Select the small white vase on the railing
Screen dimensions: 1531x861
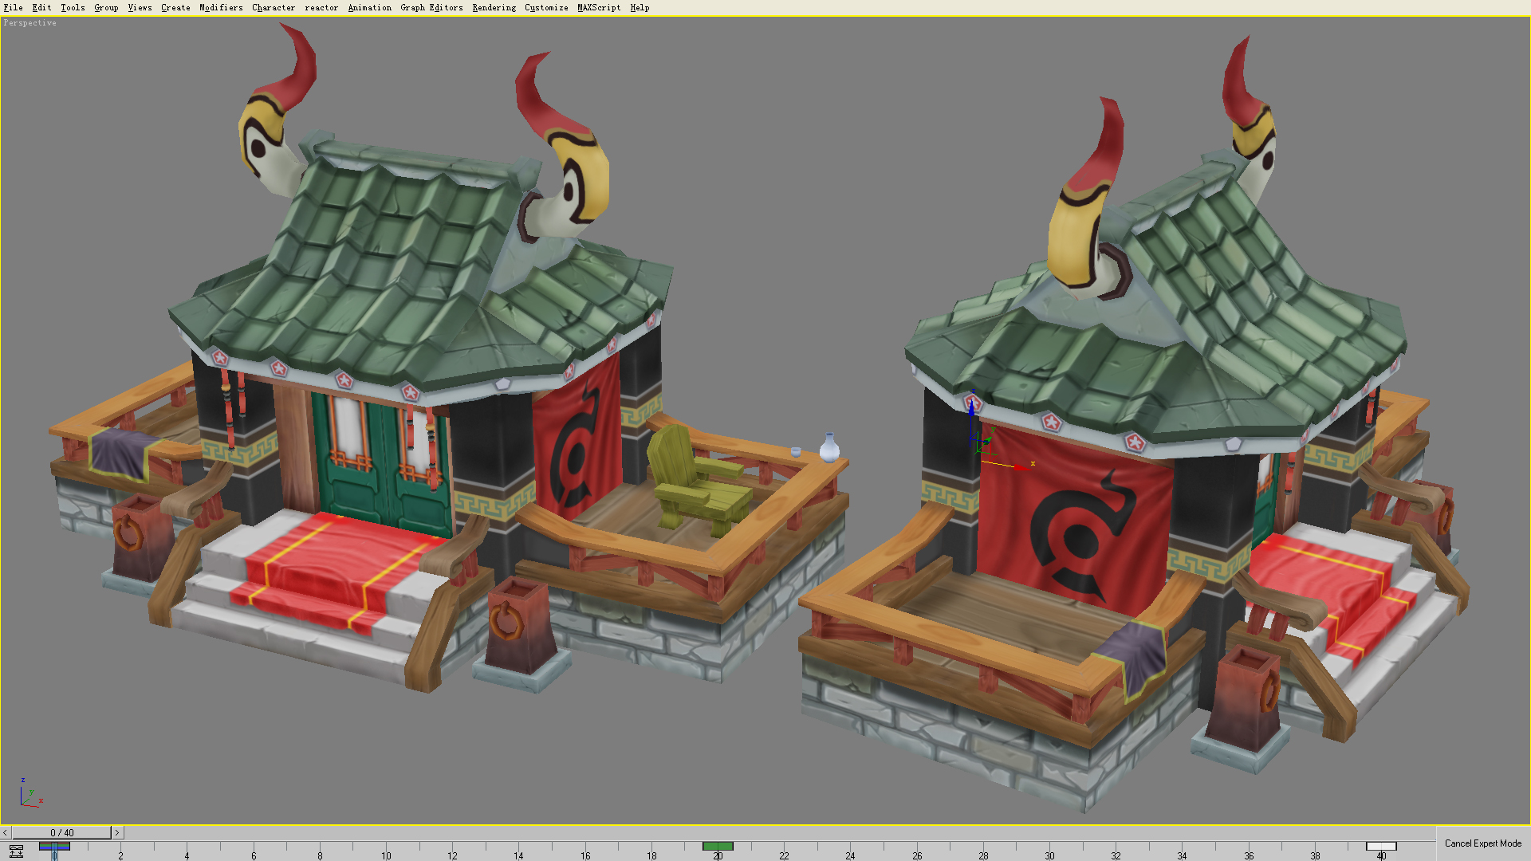[x=829, y=448]
